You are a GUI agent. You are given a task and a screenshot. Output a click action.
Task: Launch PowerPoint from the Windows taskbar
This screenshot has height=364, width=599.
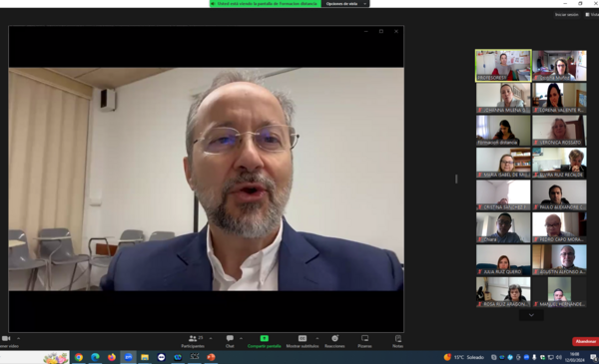click(211, 357)
